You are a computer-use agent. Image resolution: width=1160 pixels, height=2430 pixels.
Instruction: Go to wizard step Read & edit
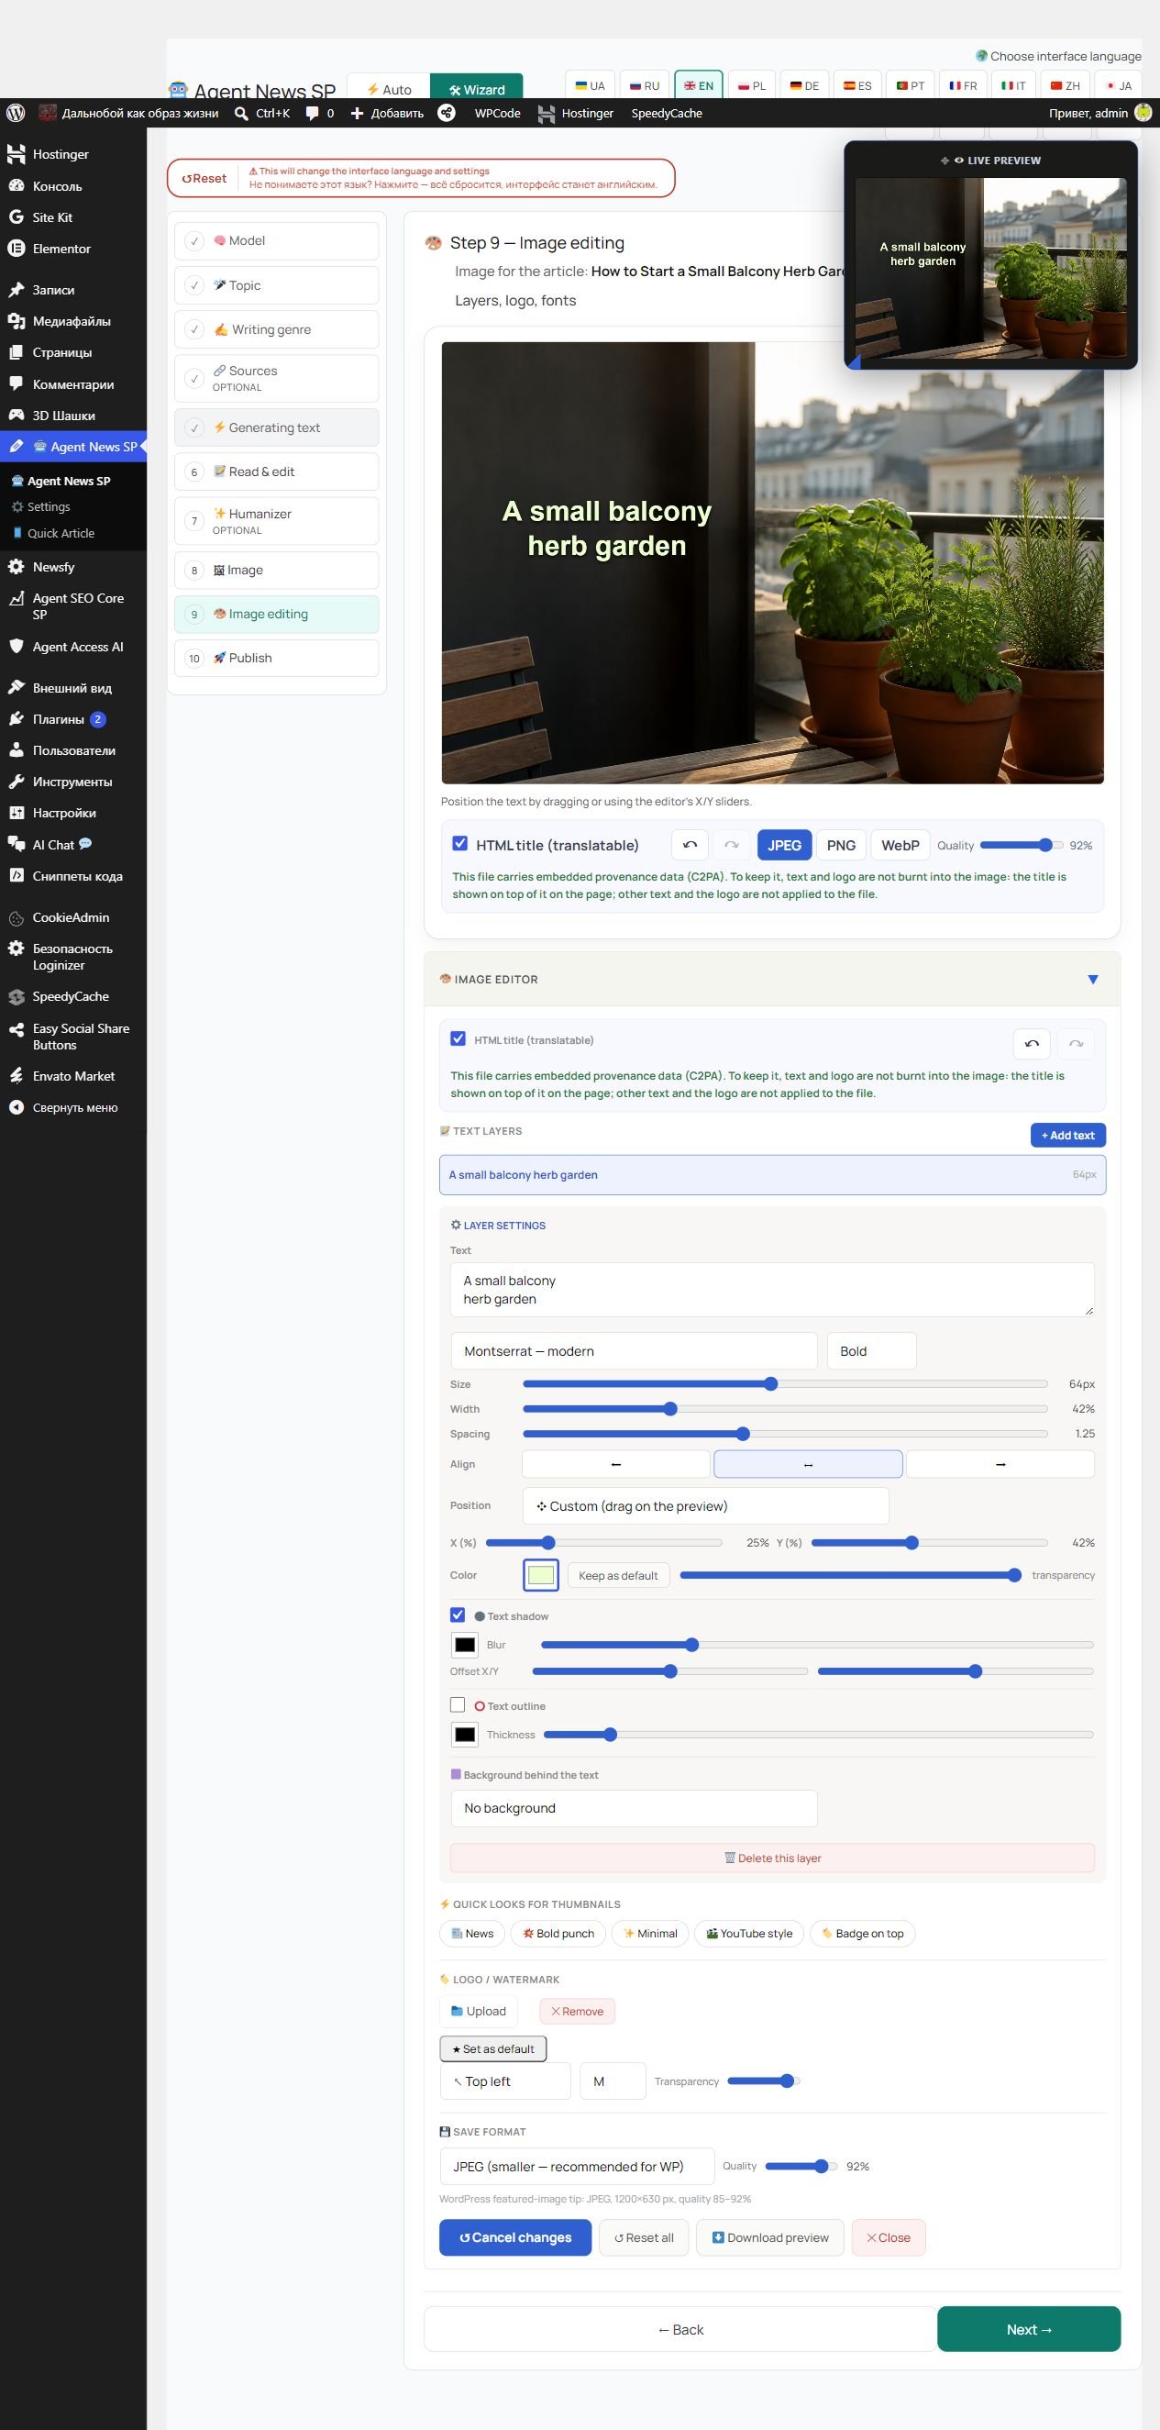click(x=276, y=472)
